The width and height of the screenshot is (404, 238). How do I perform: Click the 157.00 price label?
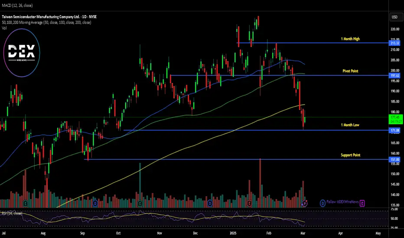pos(394,160)
